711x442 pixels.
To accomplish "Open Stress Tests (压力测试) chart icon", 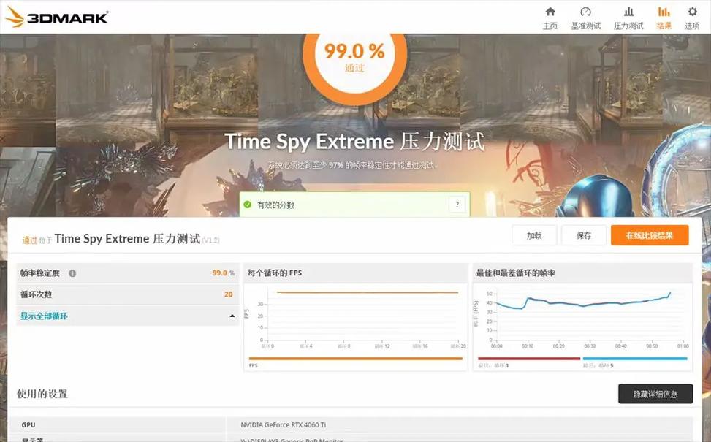I will point(628,12).
